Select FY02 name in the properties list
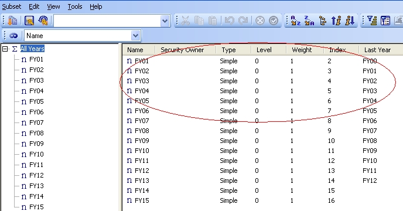Image resolution: width=403 pixels, height=211 pixels. click(x=142, y=71)
